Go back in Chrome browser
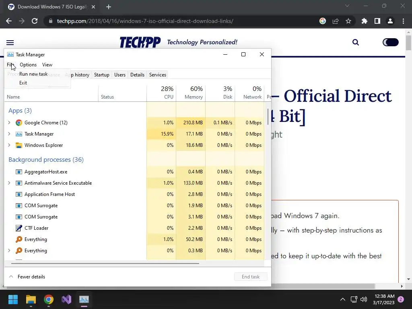412x309 pixels. pyautogui.click(x=9, y=21)
